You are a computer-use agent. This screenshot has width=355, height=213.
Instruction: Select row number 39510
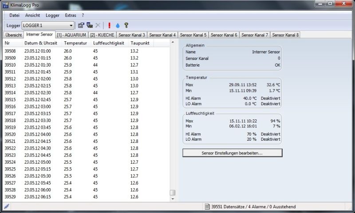click(x=87, y=65)
